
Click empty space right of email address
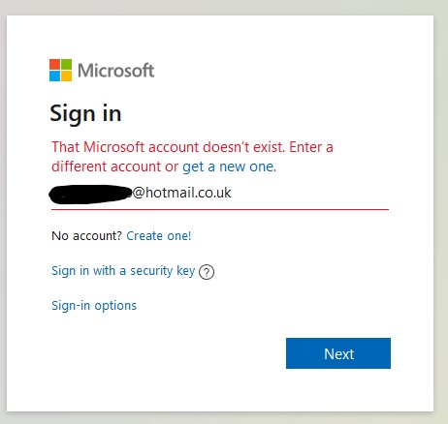(310, 193)
